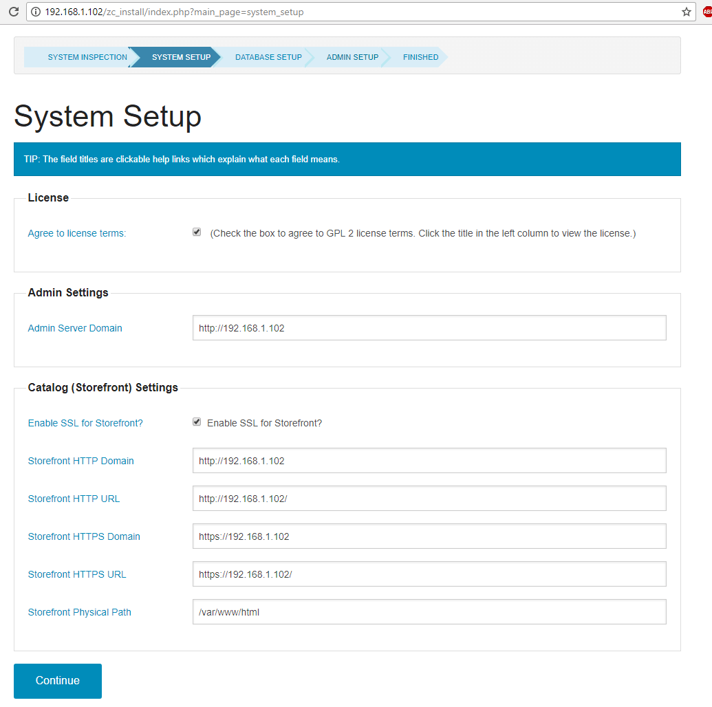Edit the Storefront HTTP URL field
The height and width of the screenshot is (707, 712).
(429, 498)
